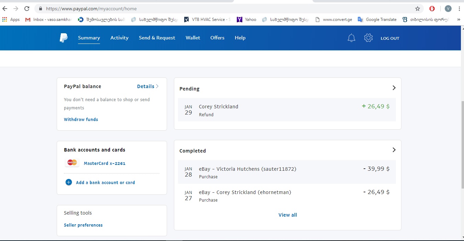The height and width of the screenshot is (241, 464).
Task: Bookmark this page with the star icon
Action: pos(418,9)
